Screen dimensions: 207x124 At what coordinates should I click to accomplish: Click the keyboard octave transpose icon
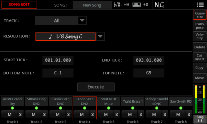pyautogui.click(x=137, y=5)
